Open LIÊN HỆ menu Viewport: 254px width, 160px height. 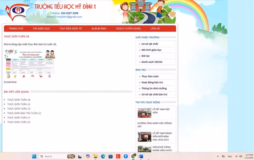click(155, 29)
